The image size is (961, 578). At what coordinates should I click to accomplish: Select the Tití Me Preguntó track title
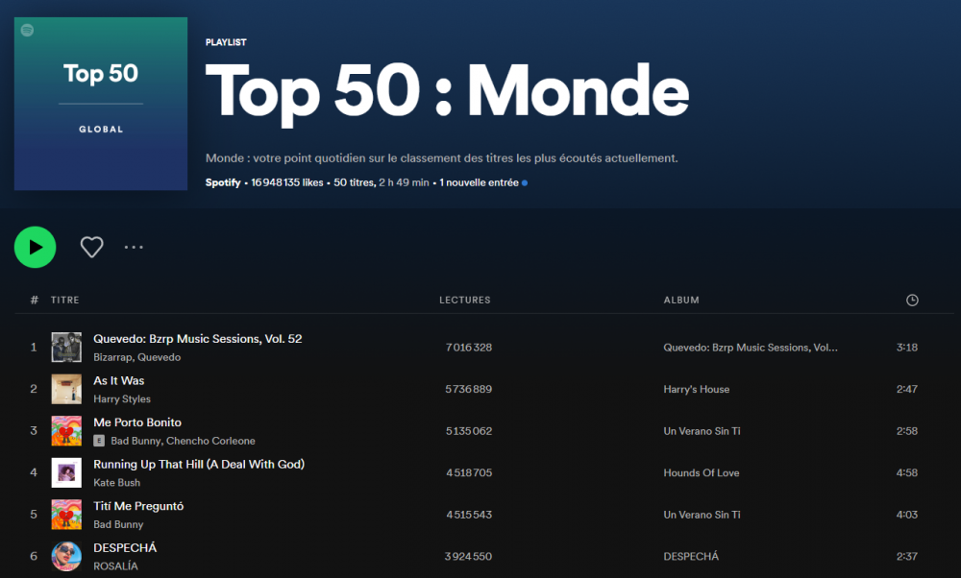(138, 506)
